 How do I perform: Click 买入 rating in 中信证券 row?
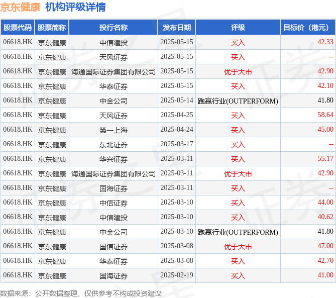click(x=238, y=203)
